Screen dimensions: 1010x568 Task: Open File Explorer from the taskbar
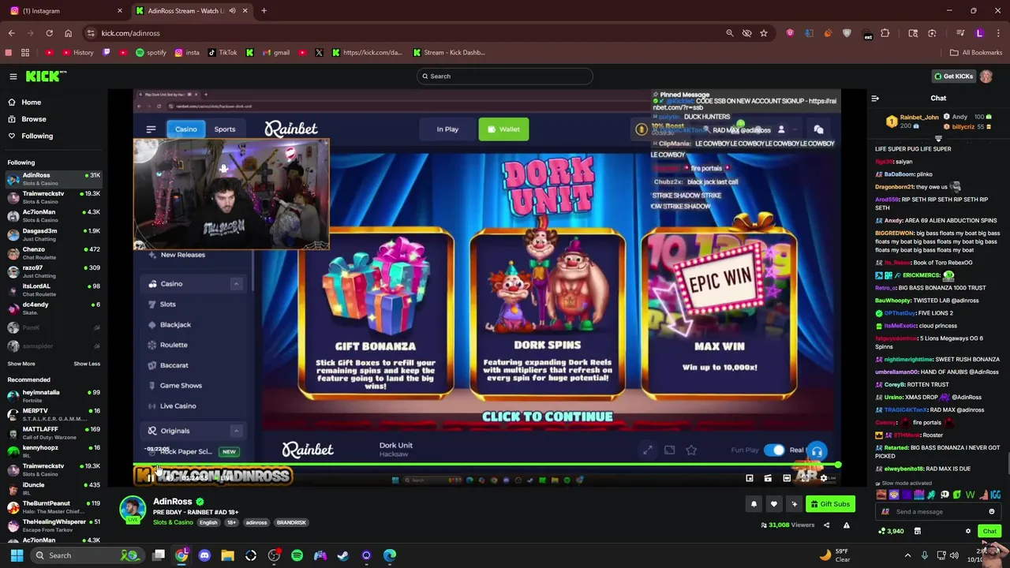click(227, 555)
